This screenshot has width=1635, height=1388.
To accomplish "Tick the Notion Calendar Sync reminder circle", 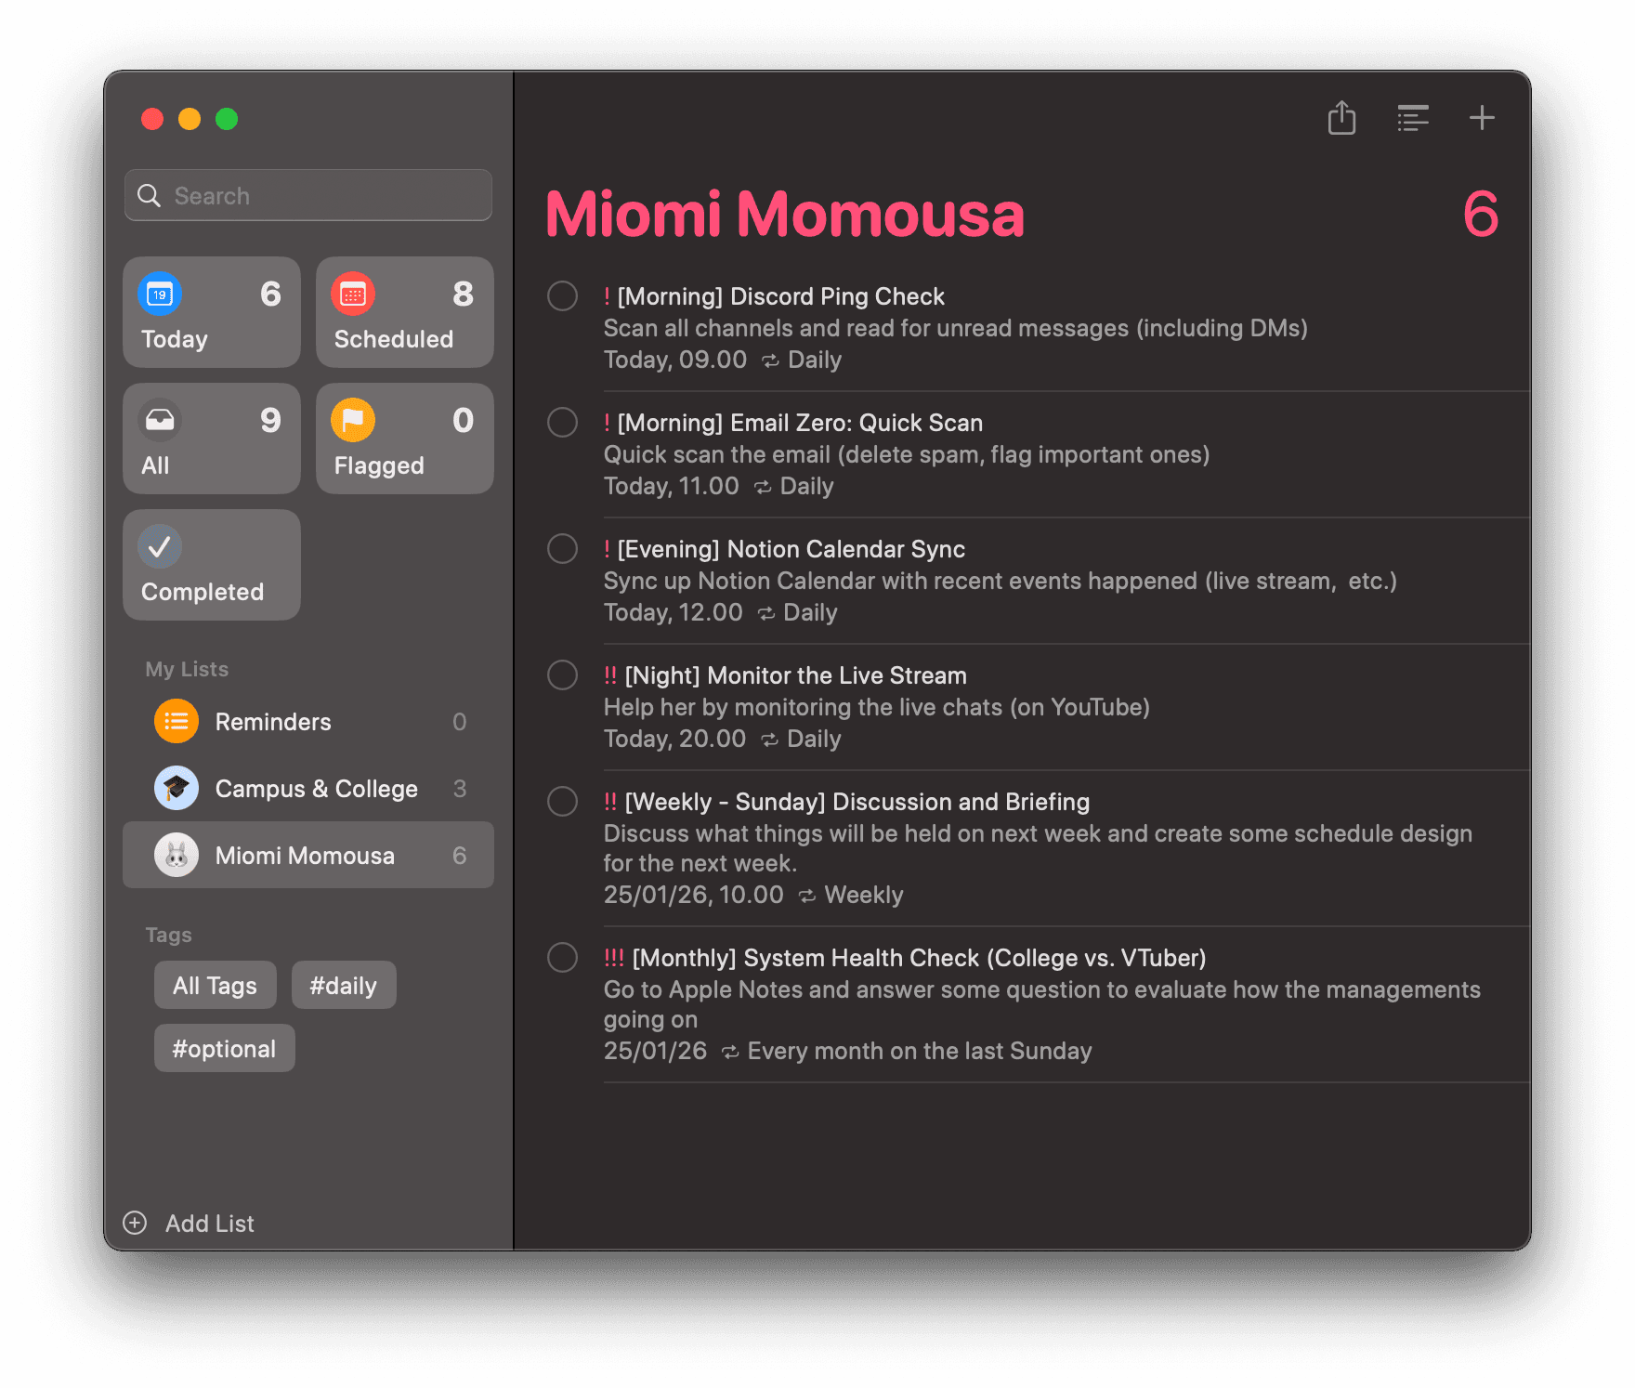I will (x=562, y=549).
